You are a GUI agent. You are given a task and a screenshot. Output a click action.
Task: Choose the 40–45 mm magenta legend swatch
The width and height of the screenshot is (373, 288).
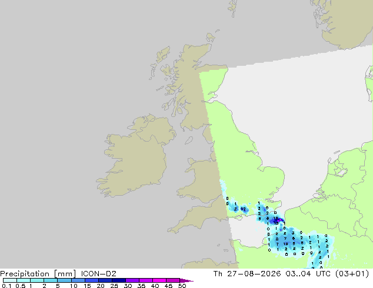pos(159,280)
